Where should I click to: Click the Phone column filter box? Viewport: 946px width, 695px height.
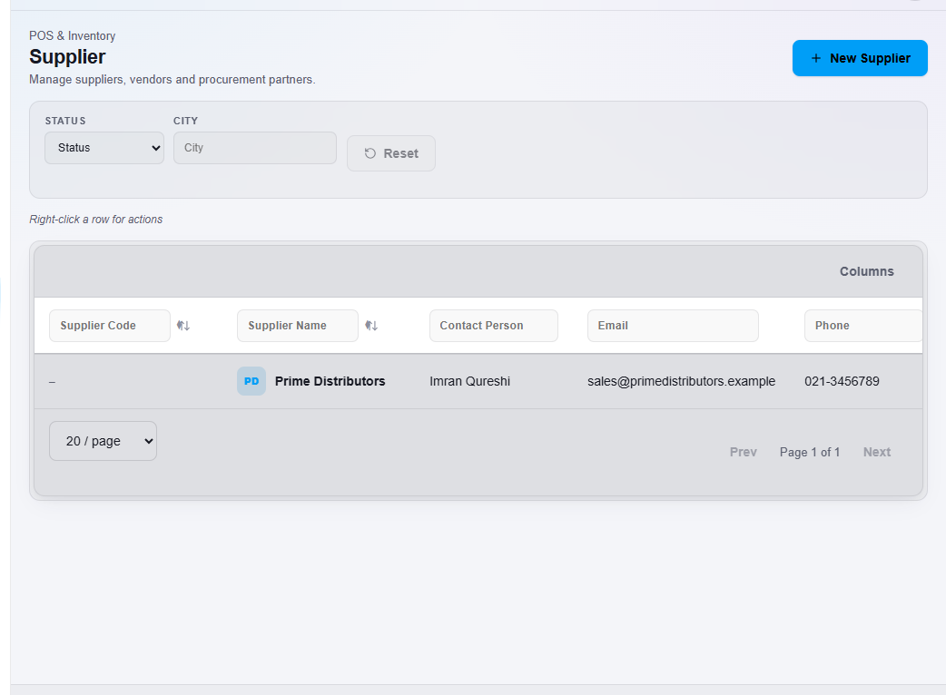(863, 326)
